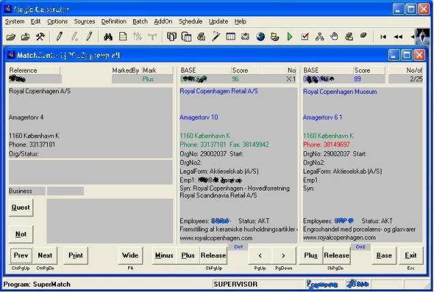434x292 pixels.
Task: Click the Print button
Action: [76, 255]
